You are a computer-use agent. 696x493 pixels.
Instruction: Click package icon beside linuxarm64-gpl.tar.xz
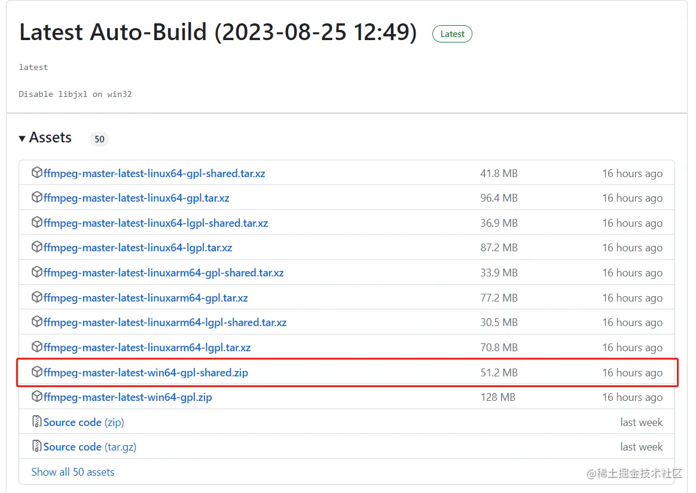pyautogui.click(x=37, y=297)
